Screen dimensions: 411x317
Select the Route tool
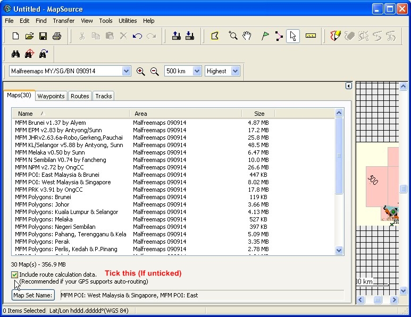[x=279, y=36]
